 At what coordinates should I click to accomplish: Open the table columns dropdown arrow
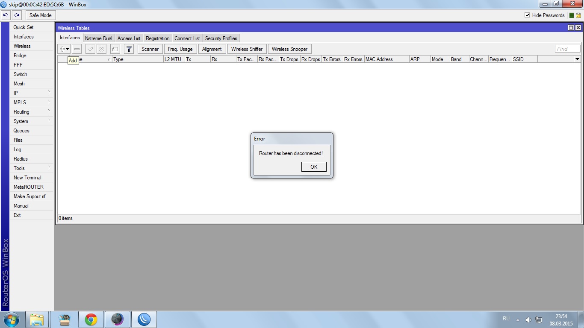pos(577,59)
